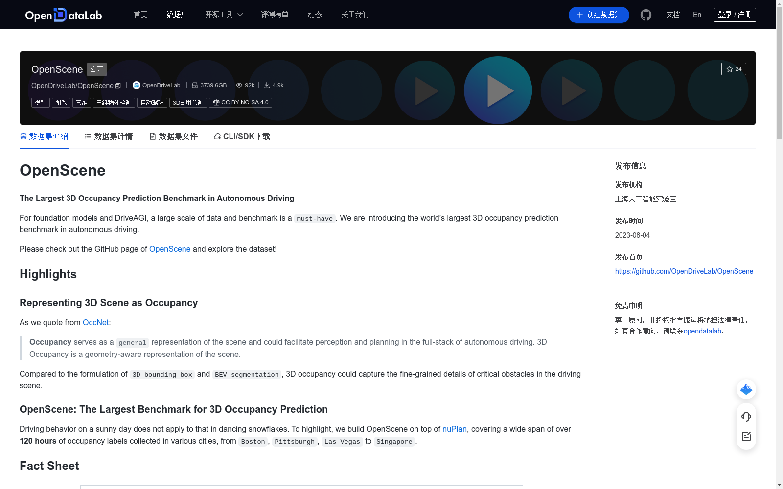Click the dataset size 3739.6GB icon
This screenshot has height=489, width=783.
coord(195,85)
